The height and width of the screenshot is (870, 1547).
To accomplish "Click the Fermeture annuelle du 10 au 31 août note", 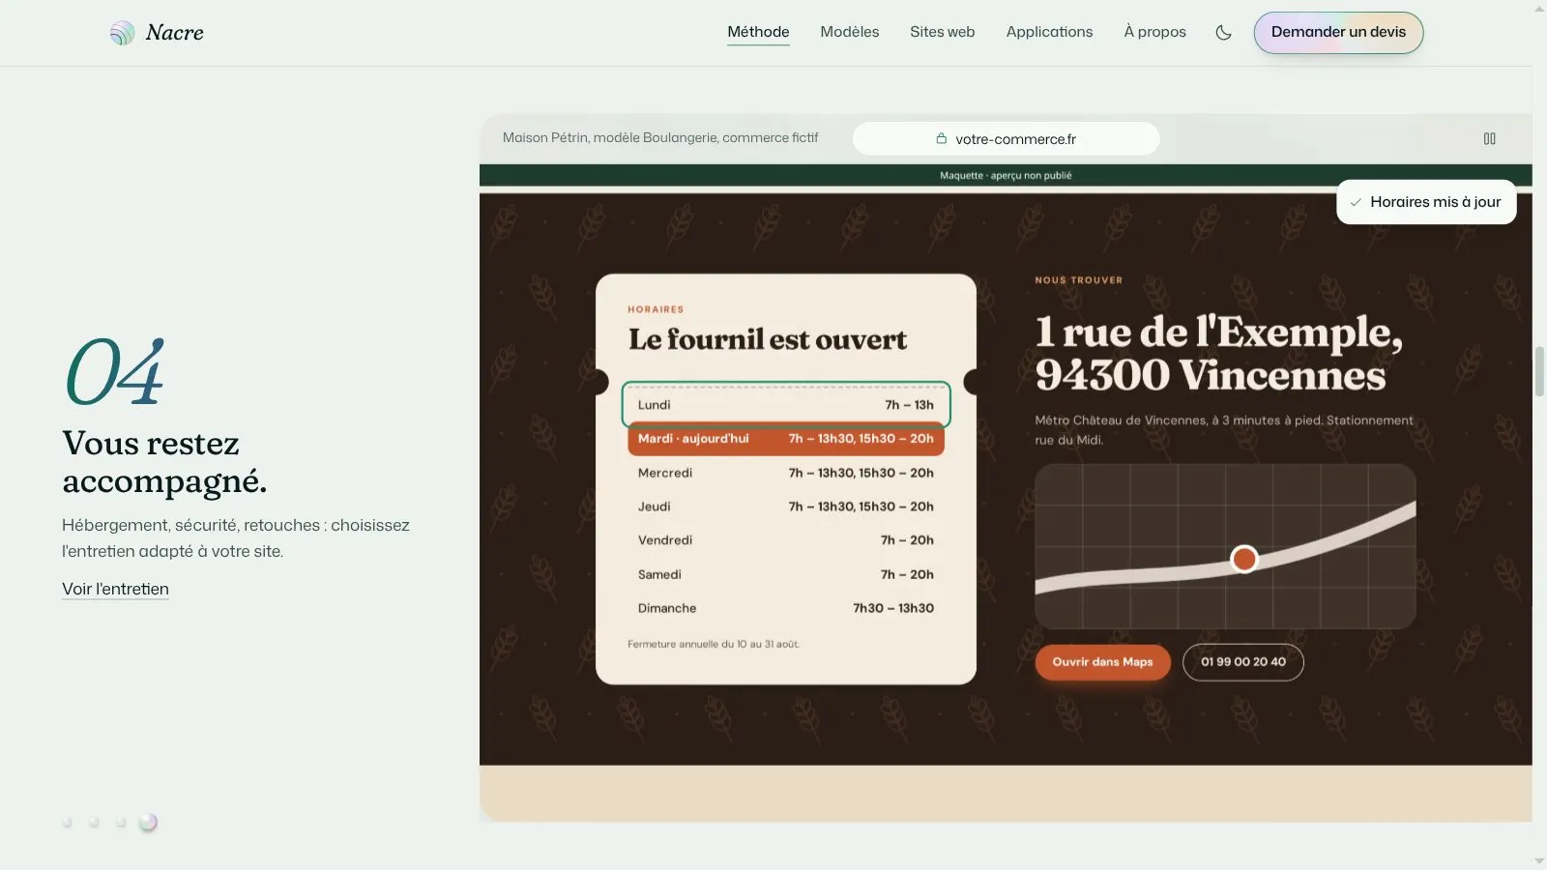I will (x=714, y=644).
